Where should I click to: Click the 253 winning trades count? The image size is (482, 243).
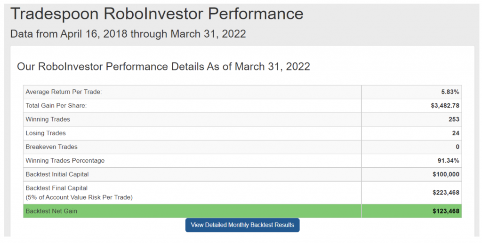(x=454, y=119)
